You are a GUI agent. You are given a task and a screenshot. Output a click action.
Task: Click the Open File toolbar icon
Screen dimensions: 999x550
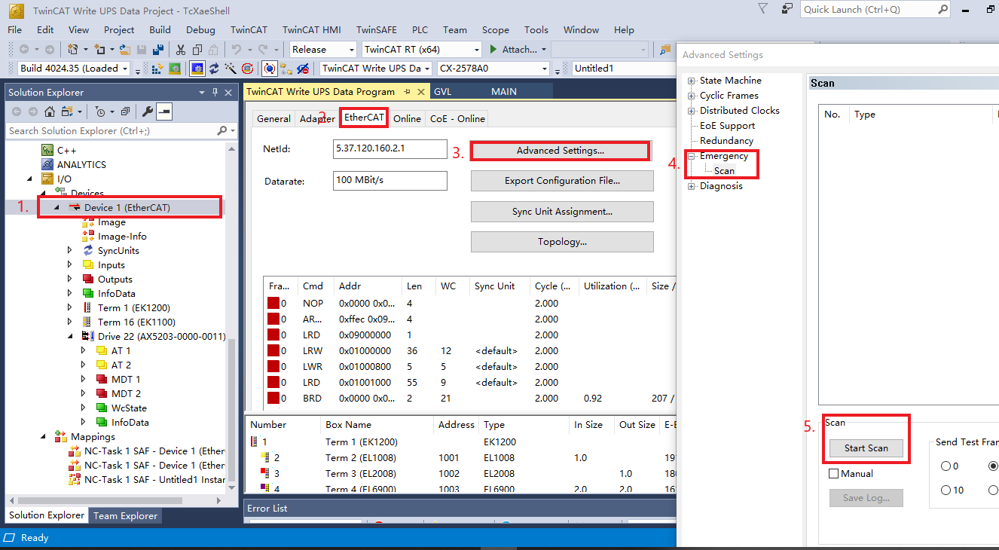pos(125,50)
